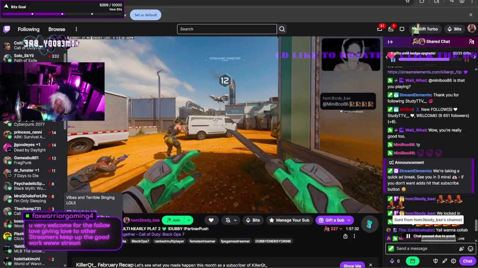Open user profile avatar menu
Viewport: 478px width, 268px height.
pyautogui.click(x=472, y=29)
